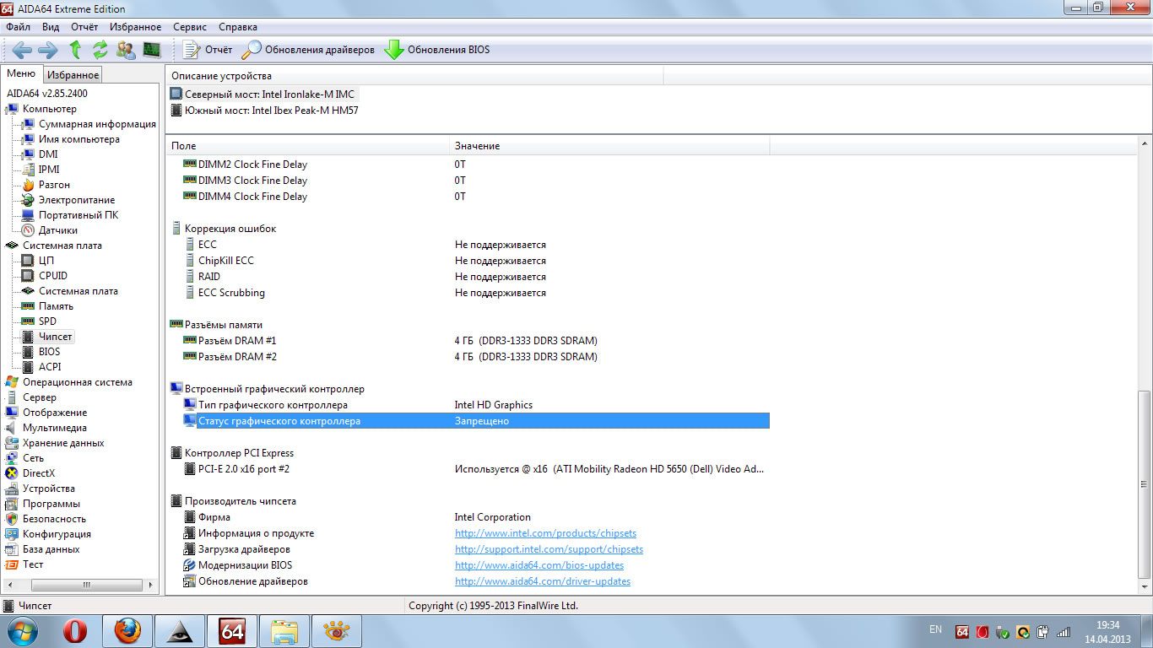Launch Firefox from the Windows taskbar
Image resolution: width=1153 pixels, height=648 pixels.
pyautogui.click(x=127, y=630)
